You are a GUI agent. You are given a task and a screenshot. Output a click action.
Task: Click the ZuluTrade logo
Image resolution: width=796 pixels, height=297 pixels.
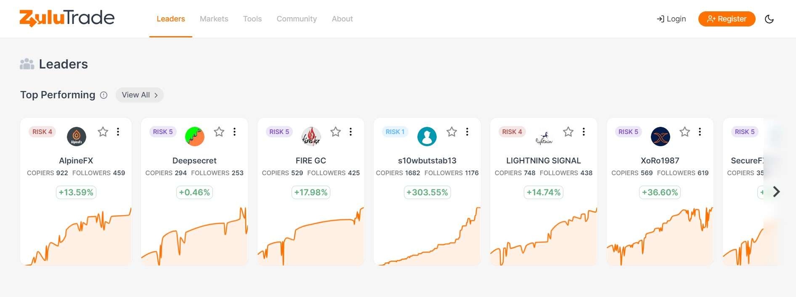67,18
